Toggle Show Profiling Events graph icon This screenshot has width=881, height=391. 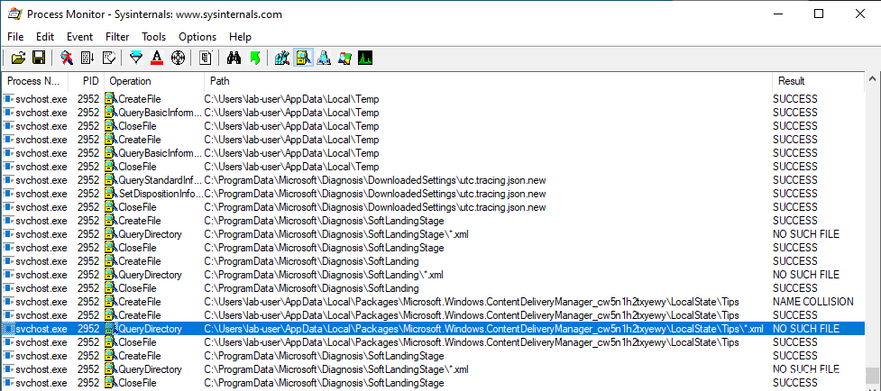pyautogui.click(x=365, y=58)
